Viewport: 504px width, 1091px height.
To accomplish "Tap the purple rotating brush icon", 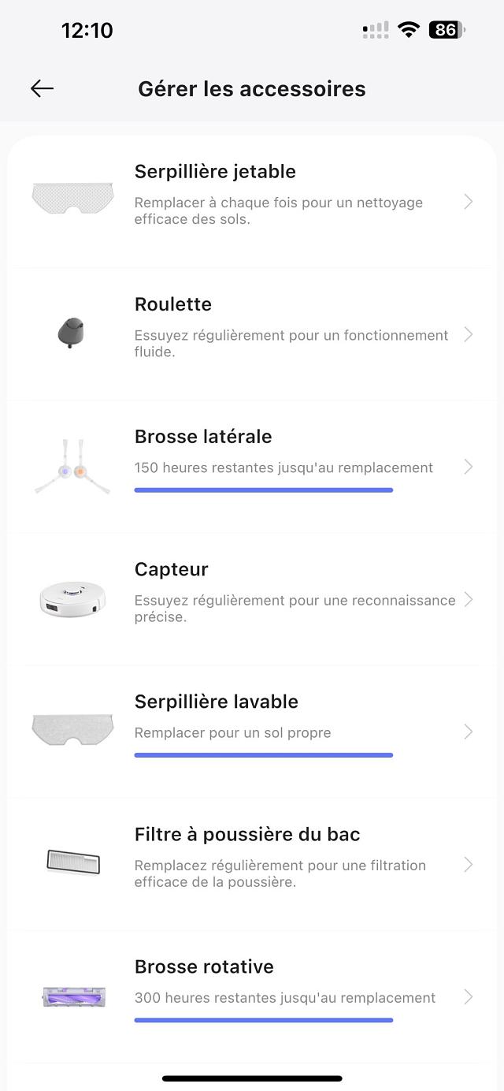I will point(73,996).
